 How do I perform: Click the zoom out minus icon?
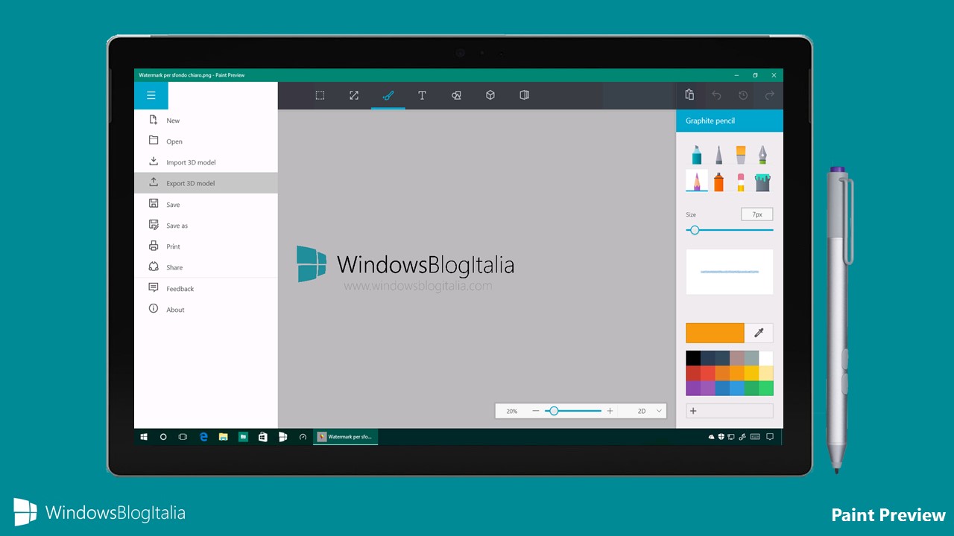(x=535, y=411)
